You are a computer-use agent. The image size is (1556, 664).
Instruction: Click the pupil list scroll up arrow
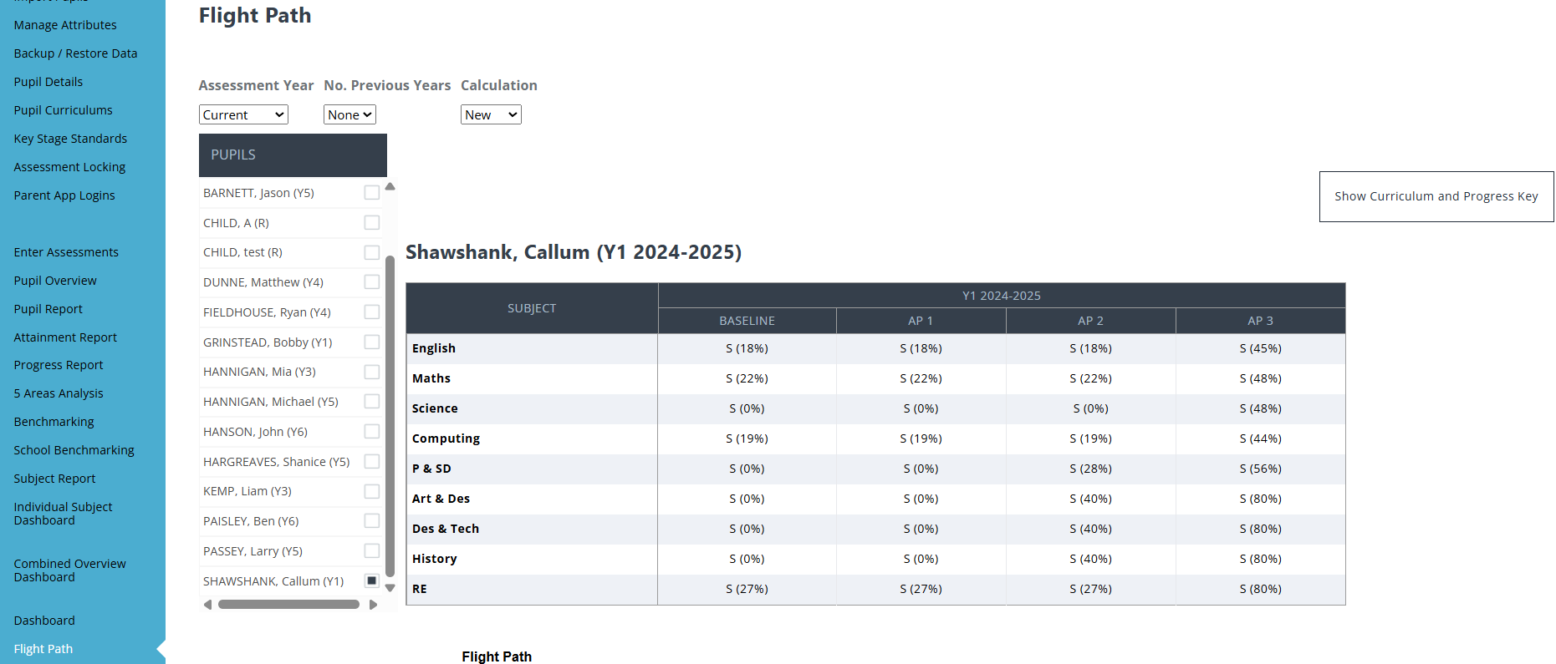point(390,187)
